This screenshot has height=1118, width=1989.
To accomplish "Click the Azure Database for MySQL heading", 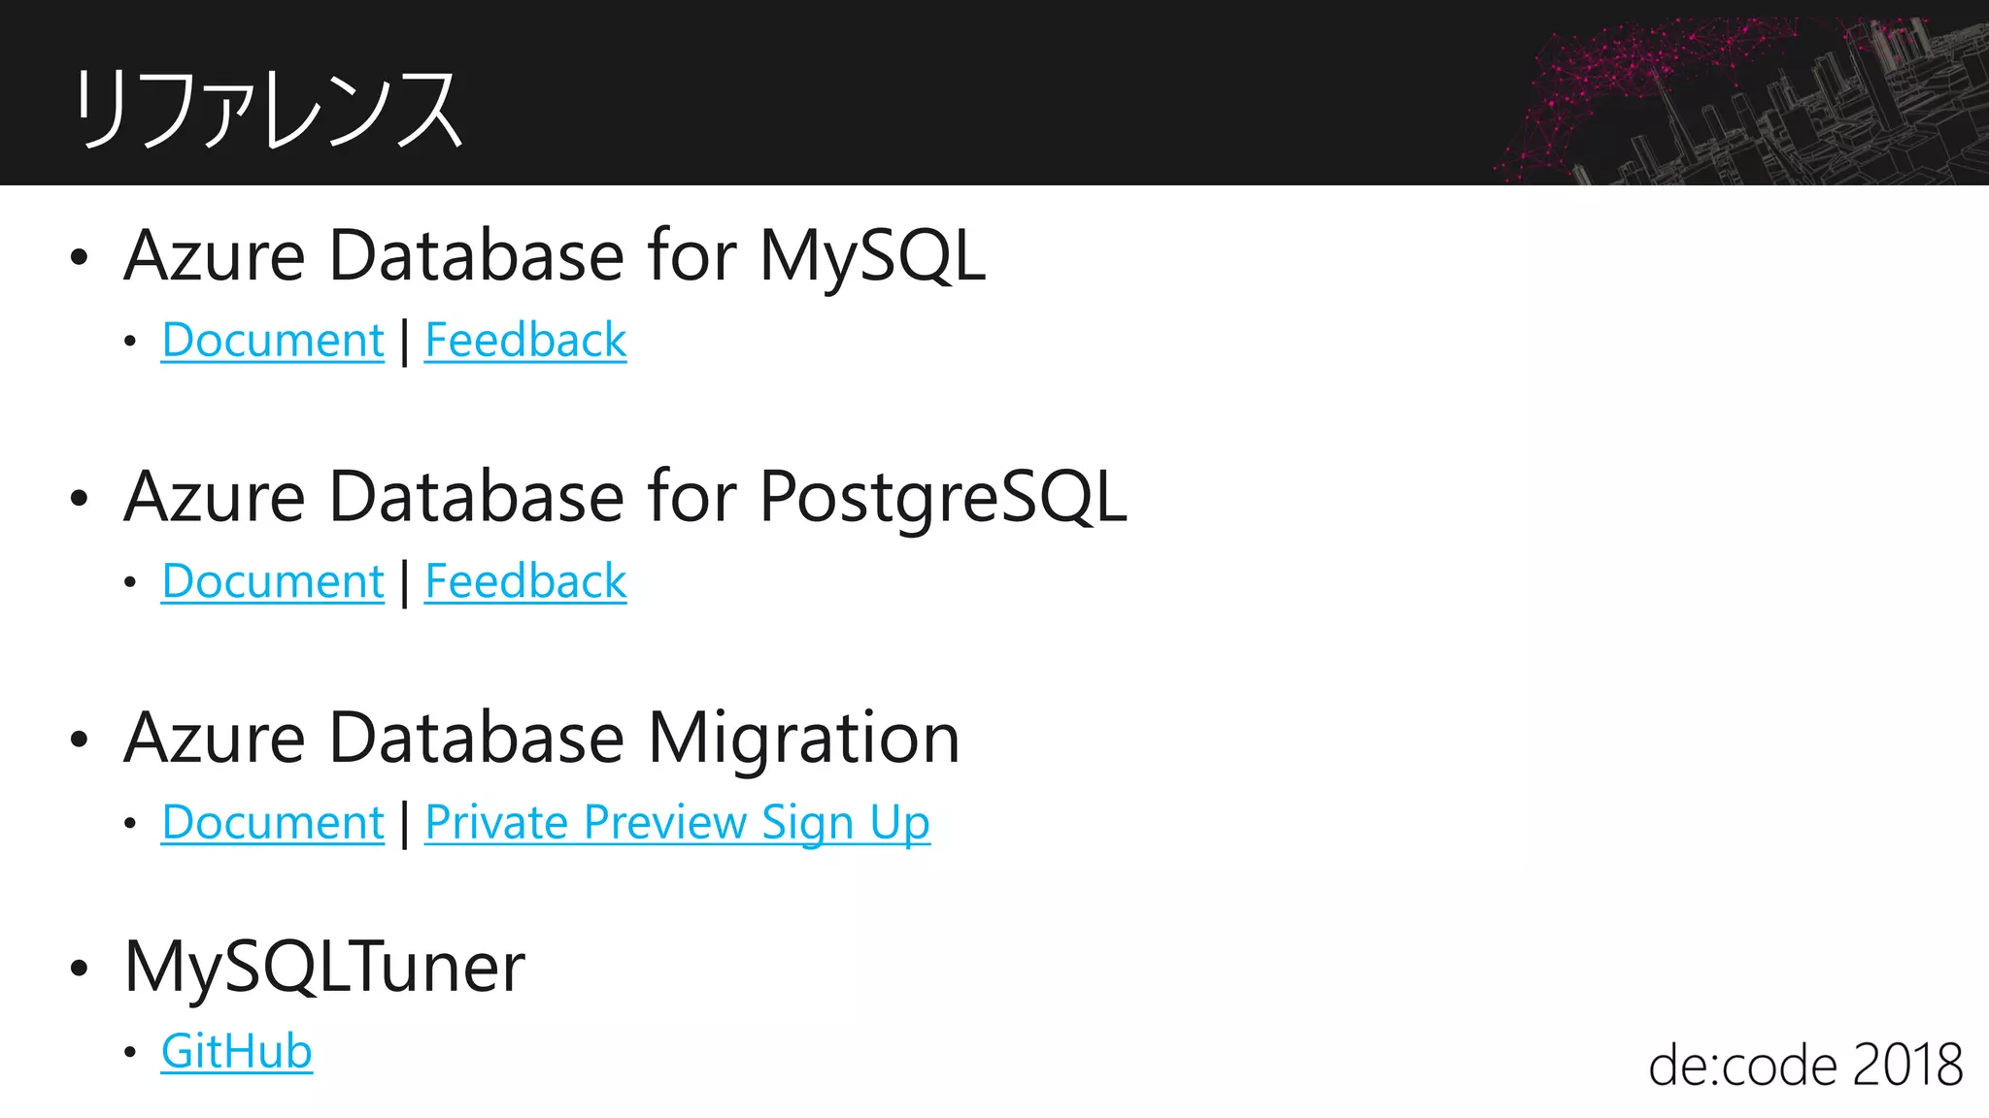I will point(556,256).
